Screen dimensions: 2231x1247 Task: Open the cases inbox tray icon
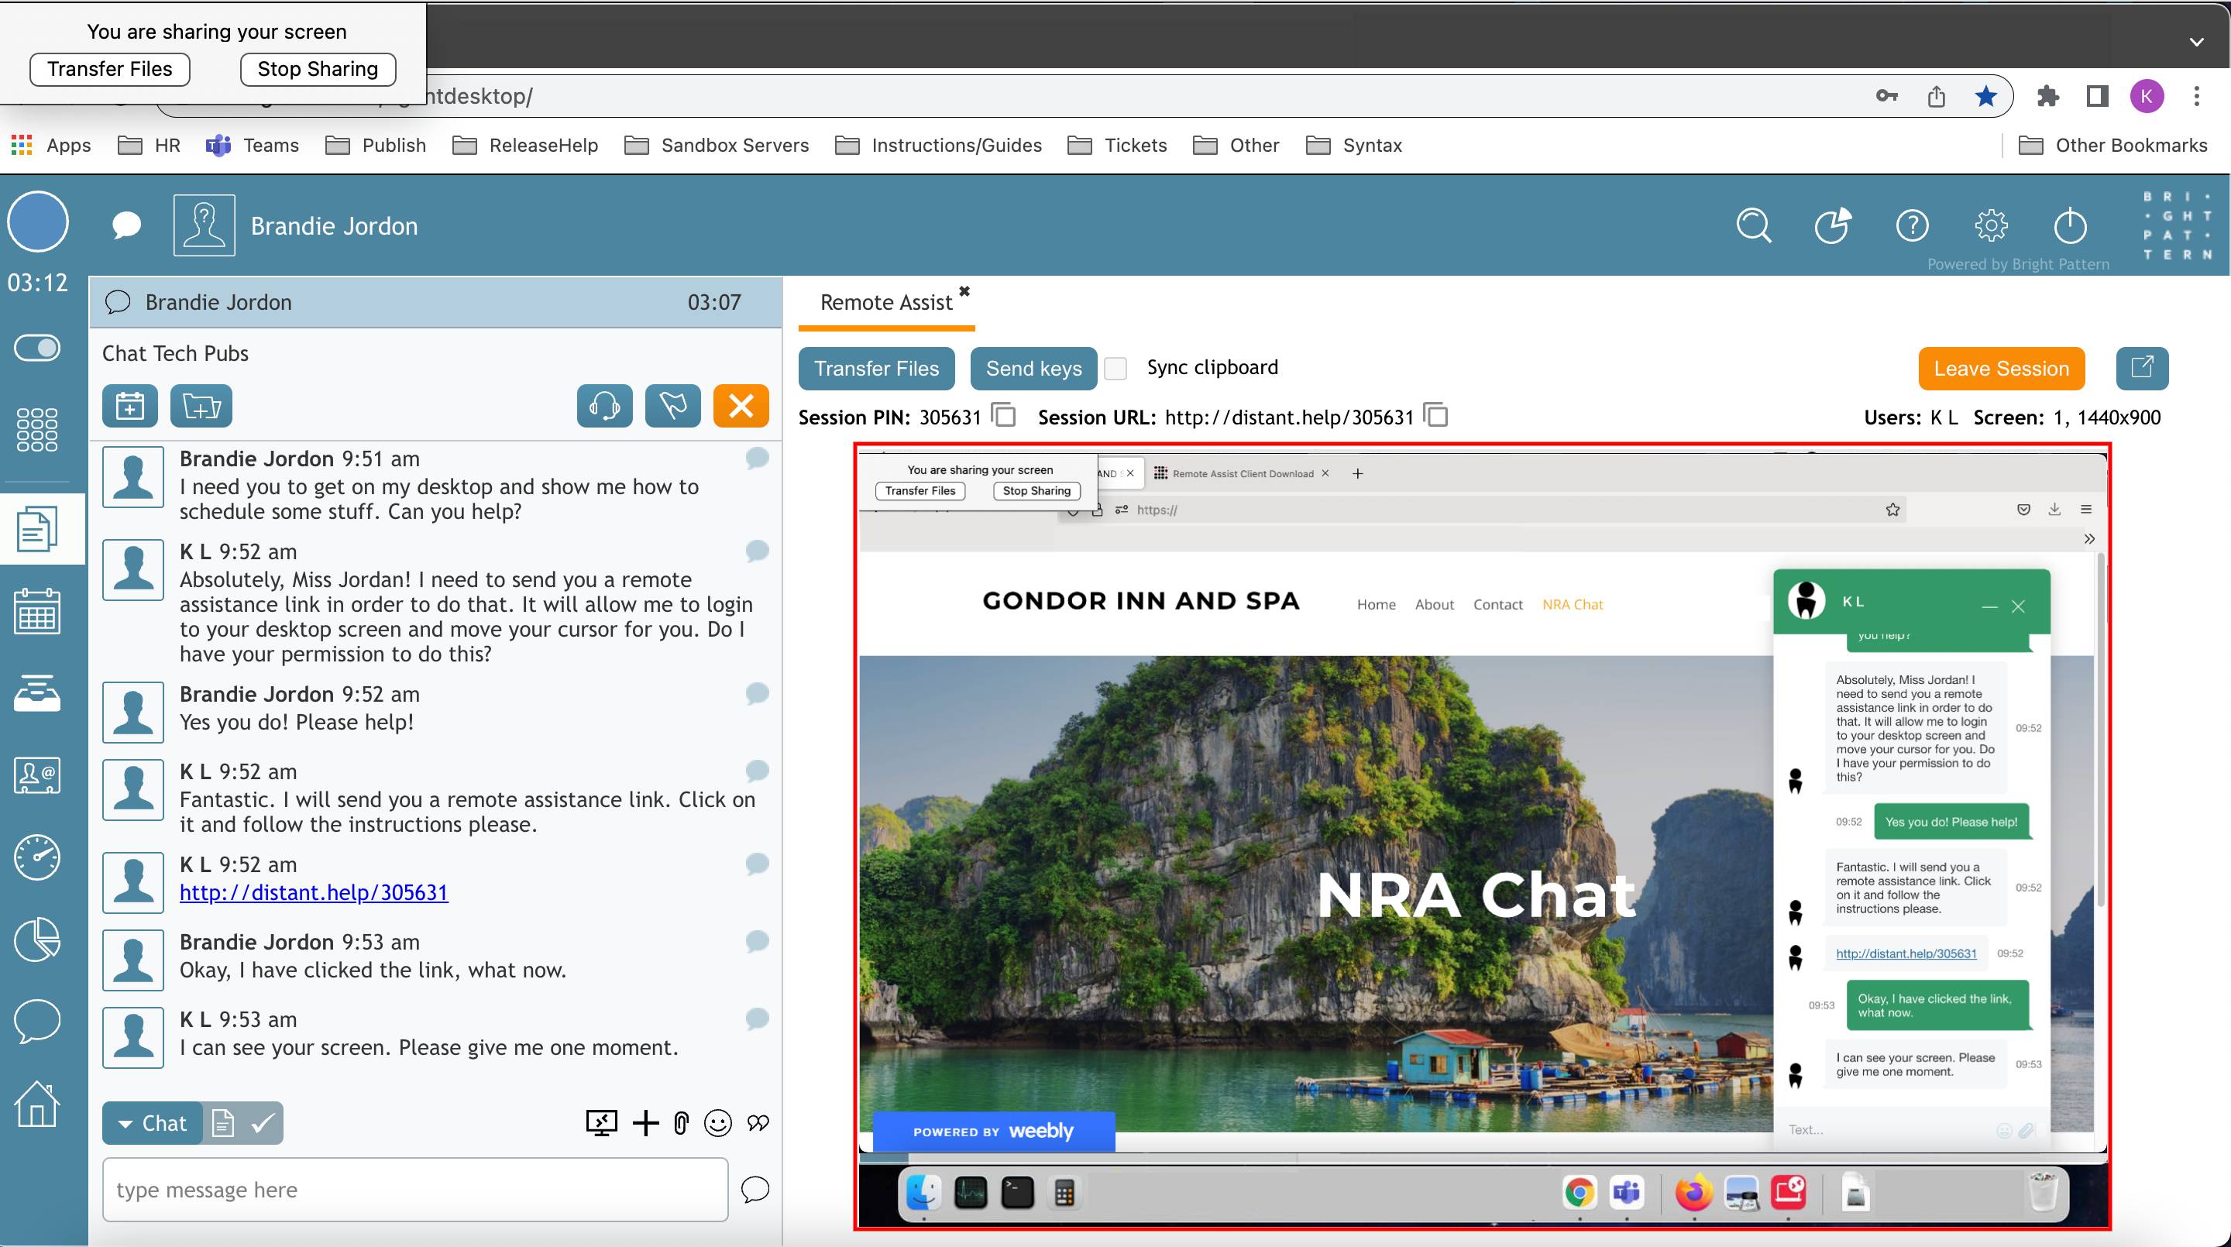[x=37, y=694]
